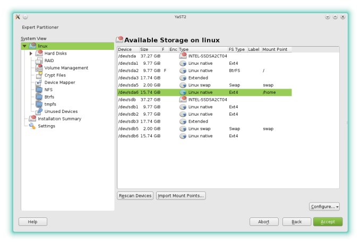Click the partition icon in /dev/sdb5 row
The height and width of the screenshot is (245, 361).
click(183, 128)
